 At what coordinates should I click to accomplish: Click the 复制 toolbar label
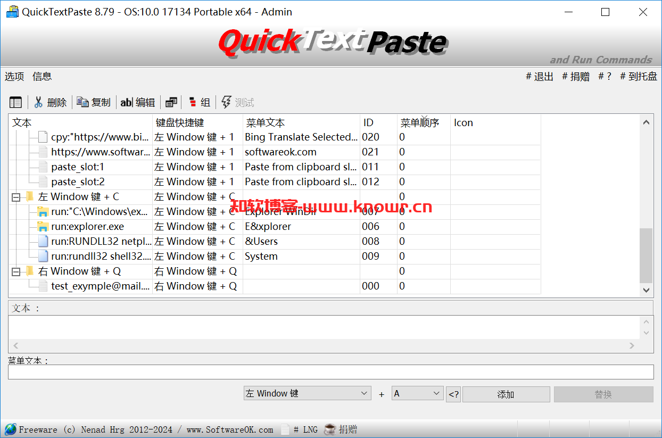pyautogui.click(x=101, y=103)
